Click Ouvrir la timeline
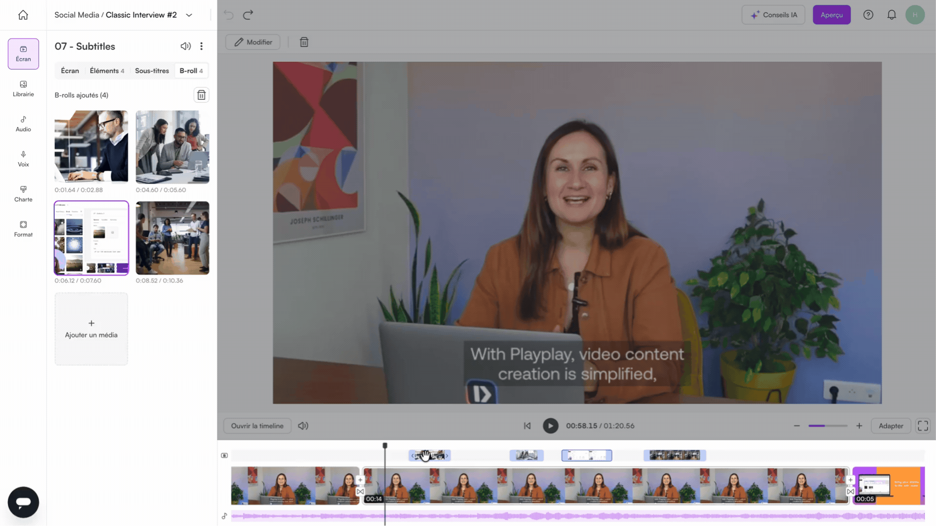 (x=257, y=426)
